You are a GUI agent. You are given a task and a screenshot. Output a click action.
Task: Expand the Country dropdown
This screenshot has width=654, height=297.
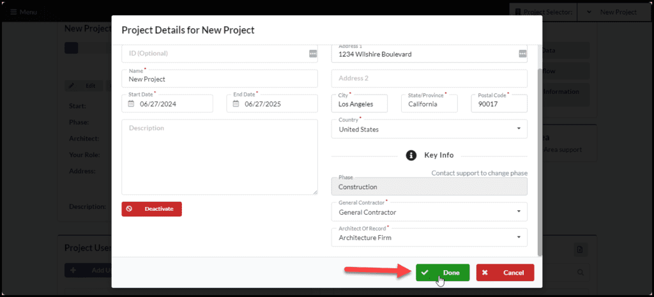point(429,129)
